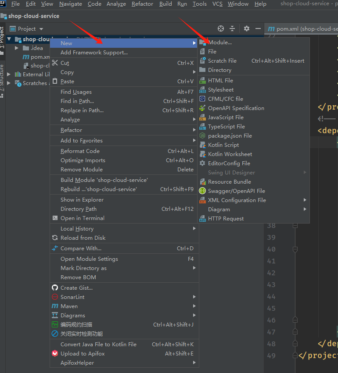Select New in the context menu
Viewport: 338px width, 373px height.
124,43
